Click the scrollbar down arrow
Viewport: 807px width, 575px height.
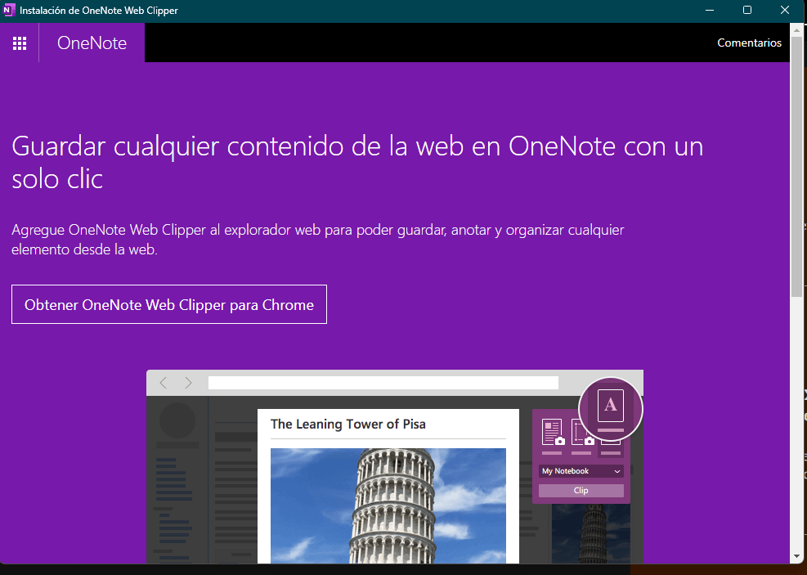[x=796, y=557]
